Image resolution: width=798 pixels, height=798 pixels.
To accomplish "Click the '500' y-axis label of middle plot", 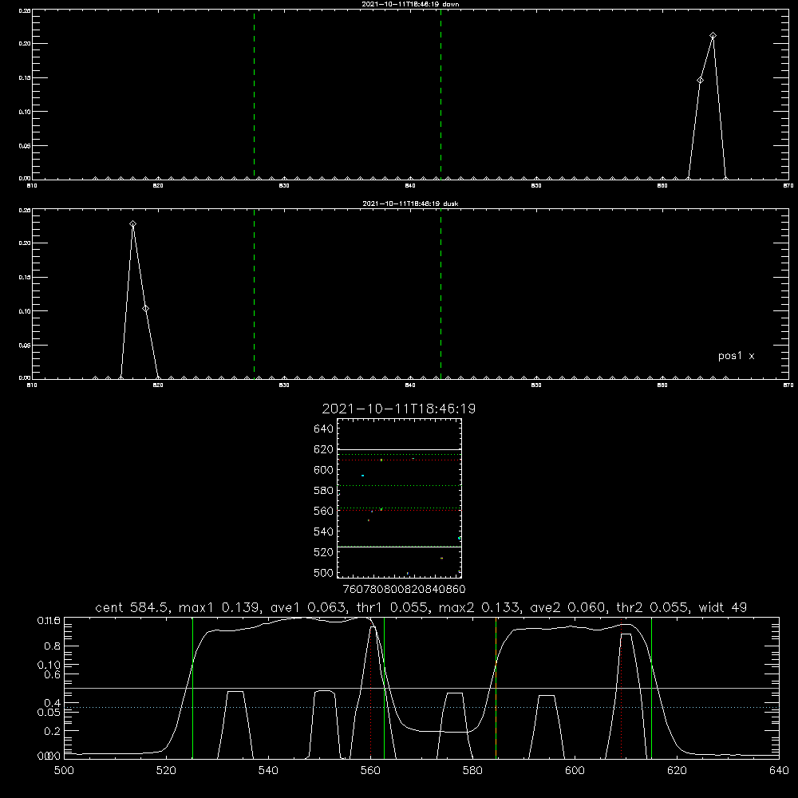I will click(x=324, y=572).
